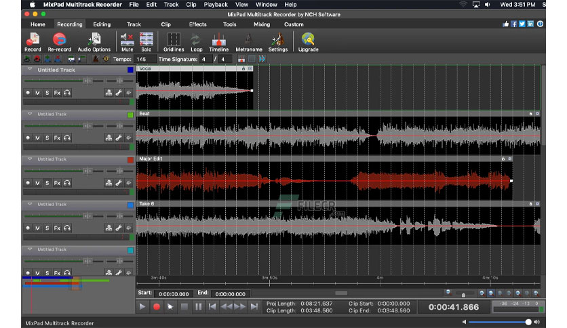This screenshot has width=567, height=328.
Task: Click the 0:00:41.866 time display
Action: (x=454, y=307)
